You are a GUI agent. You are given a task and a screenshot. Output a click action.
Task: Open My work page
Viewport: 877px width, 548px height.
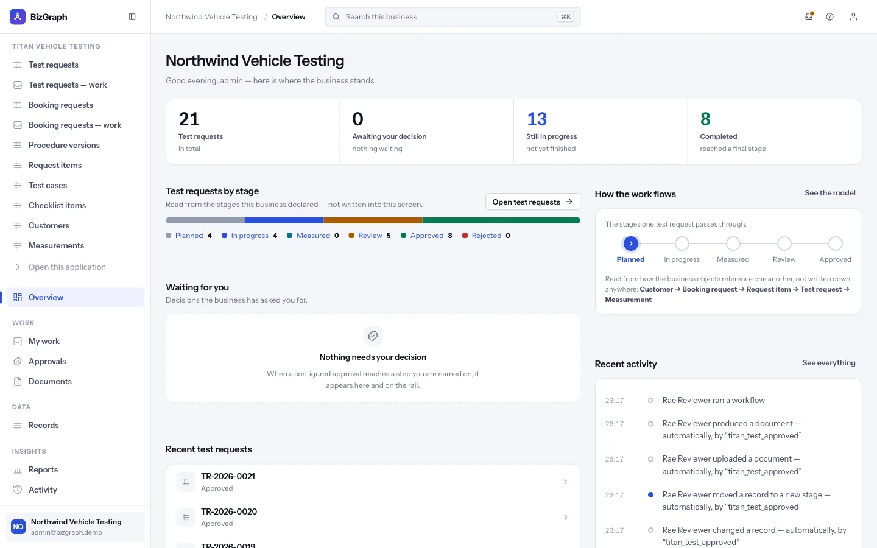pyautogui.click(x=76, y=342)
